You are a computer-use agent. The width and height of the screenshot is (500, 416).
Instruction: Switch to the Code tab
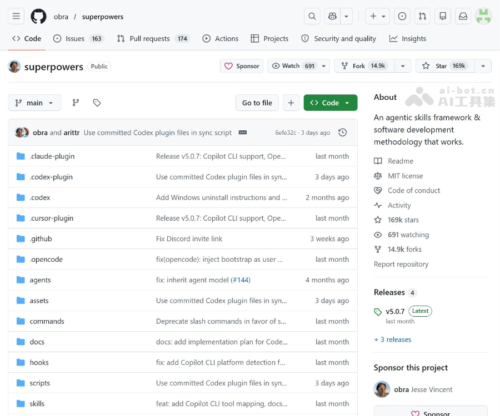pyautogui.click(x=27, y=38)
